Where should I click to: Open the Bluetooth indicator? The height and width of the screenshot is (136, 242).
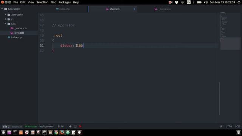click(194, 2)
